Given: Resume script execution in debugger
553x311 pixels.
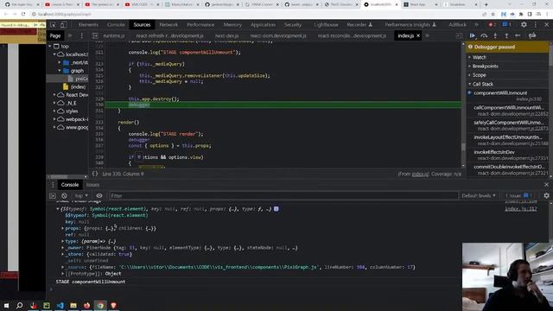Looking at the screenshot, I should point(473,35).
